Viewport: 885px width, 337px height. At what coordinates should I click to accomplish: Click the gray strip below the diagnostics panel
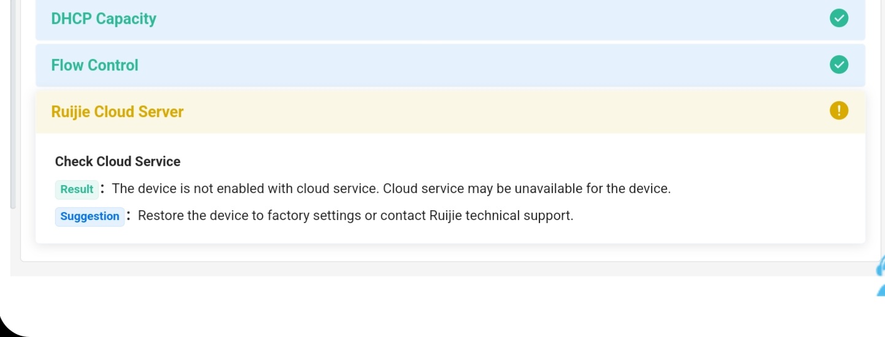pos(430,269)
